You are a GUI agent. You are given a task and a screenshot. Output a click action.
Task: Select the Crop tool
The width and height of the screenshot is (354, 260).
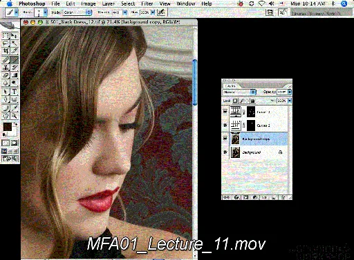pos(6,51)
